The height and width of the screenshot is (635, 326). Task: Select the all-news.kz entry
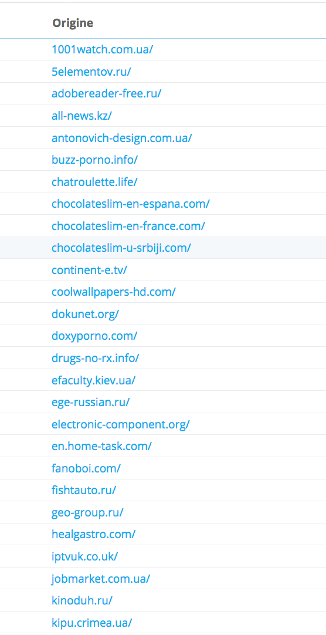coord(81,116)
